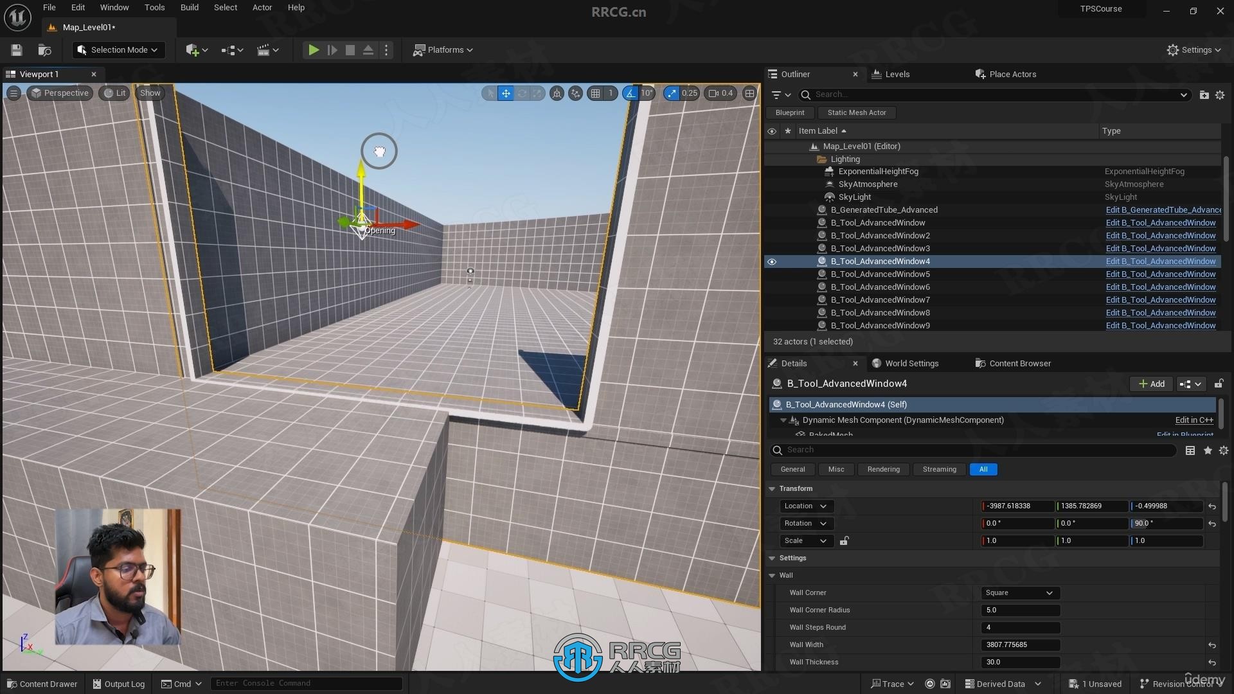Switch to the Place Actors tab

1006,75
